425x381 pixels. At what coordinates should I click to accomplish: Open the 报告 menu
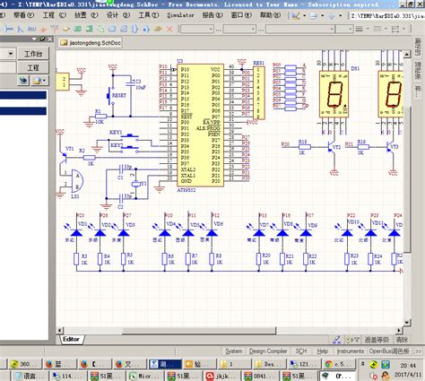[x=212, y=15]
